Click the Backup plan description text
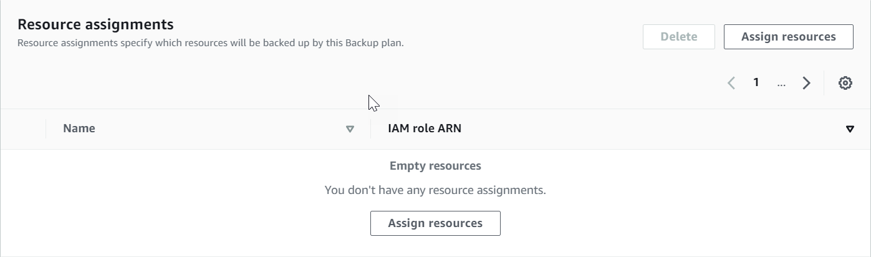The height and width of the screenshot is (257, 871). (210, 44)
